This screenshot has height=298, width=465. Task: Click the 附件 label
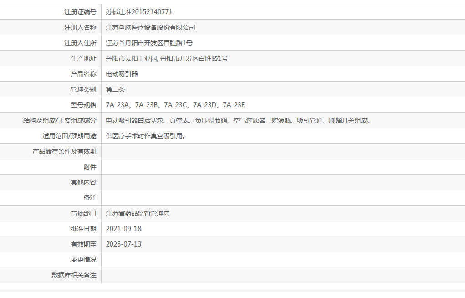[90, 166]
